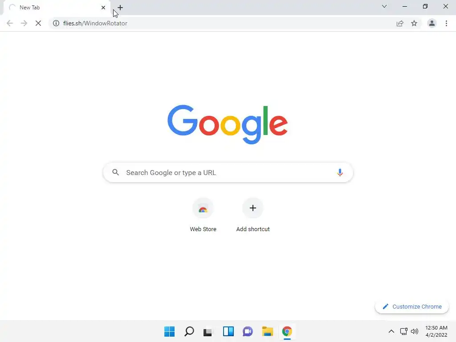
Task: Open the Web Store shortcut
Action: pos(203,215)
